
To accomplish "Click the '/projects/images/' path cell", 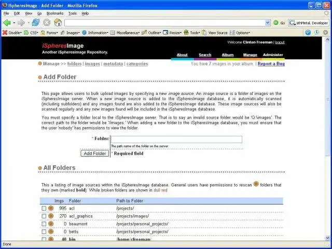I will click(133, 216).
